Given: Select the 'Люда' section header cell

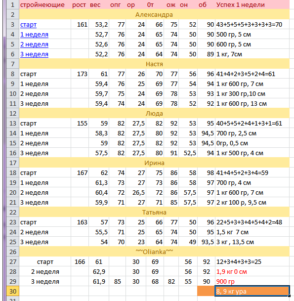Looking at the screenshot, I should point(154,114).
